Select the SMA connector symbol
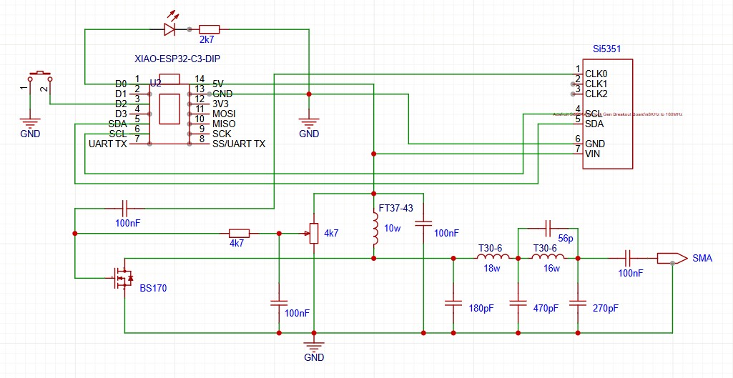The height and width of the screenshot is (378, 733). coord(667,258)
